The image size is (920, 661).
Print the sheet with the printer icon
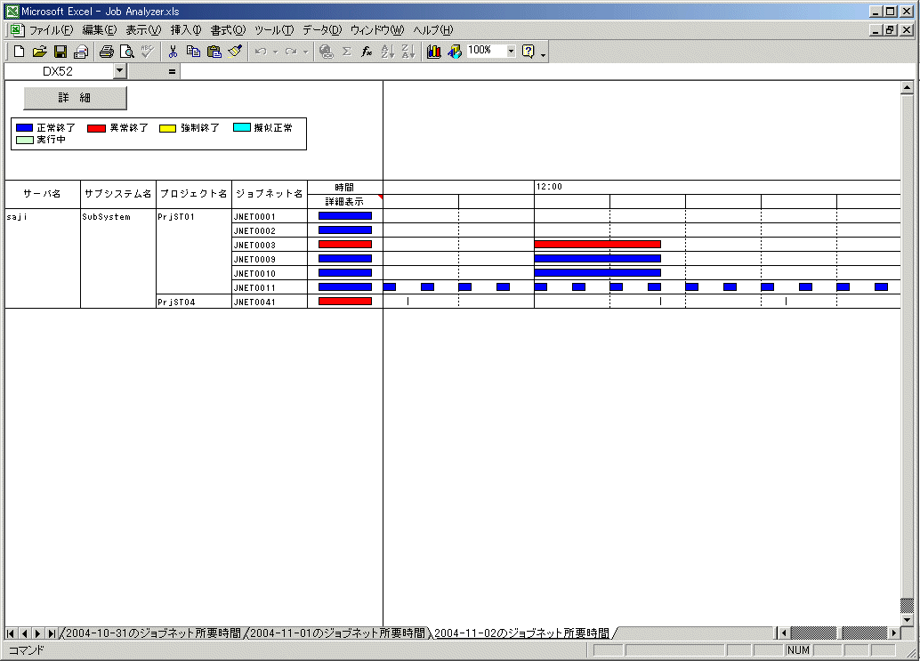click(106, 52)
